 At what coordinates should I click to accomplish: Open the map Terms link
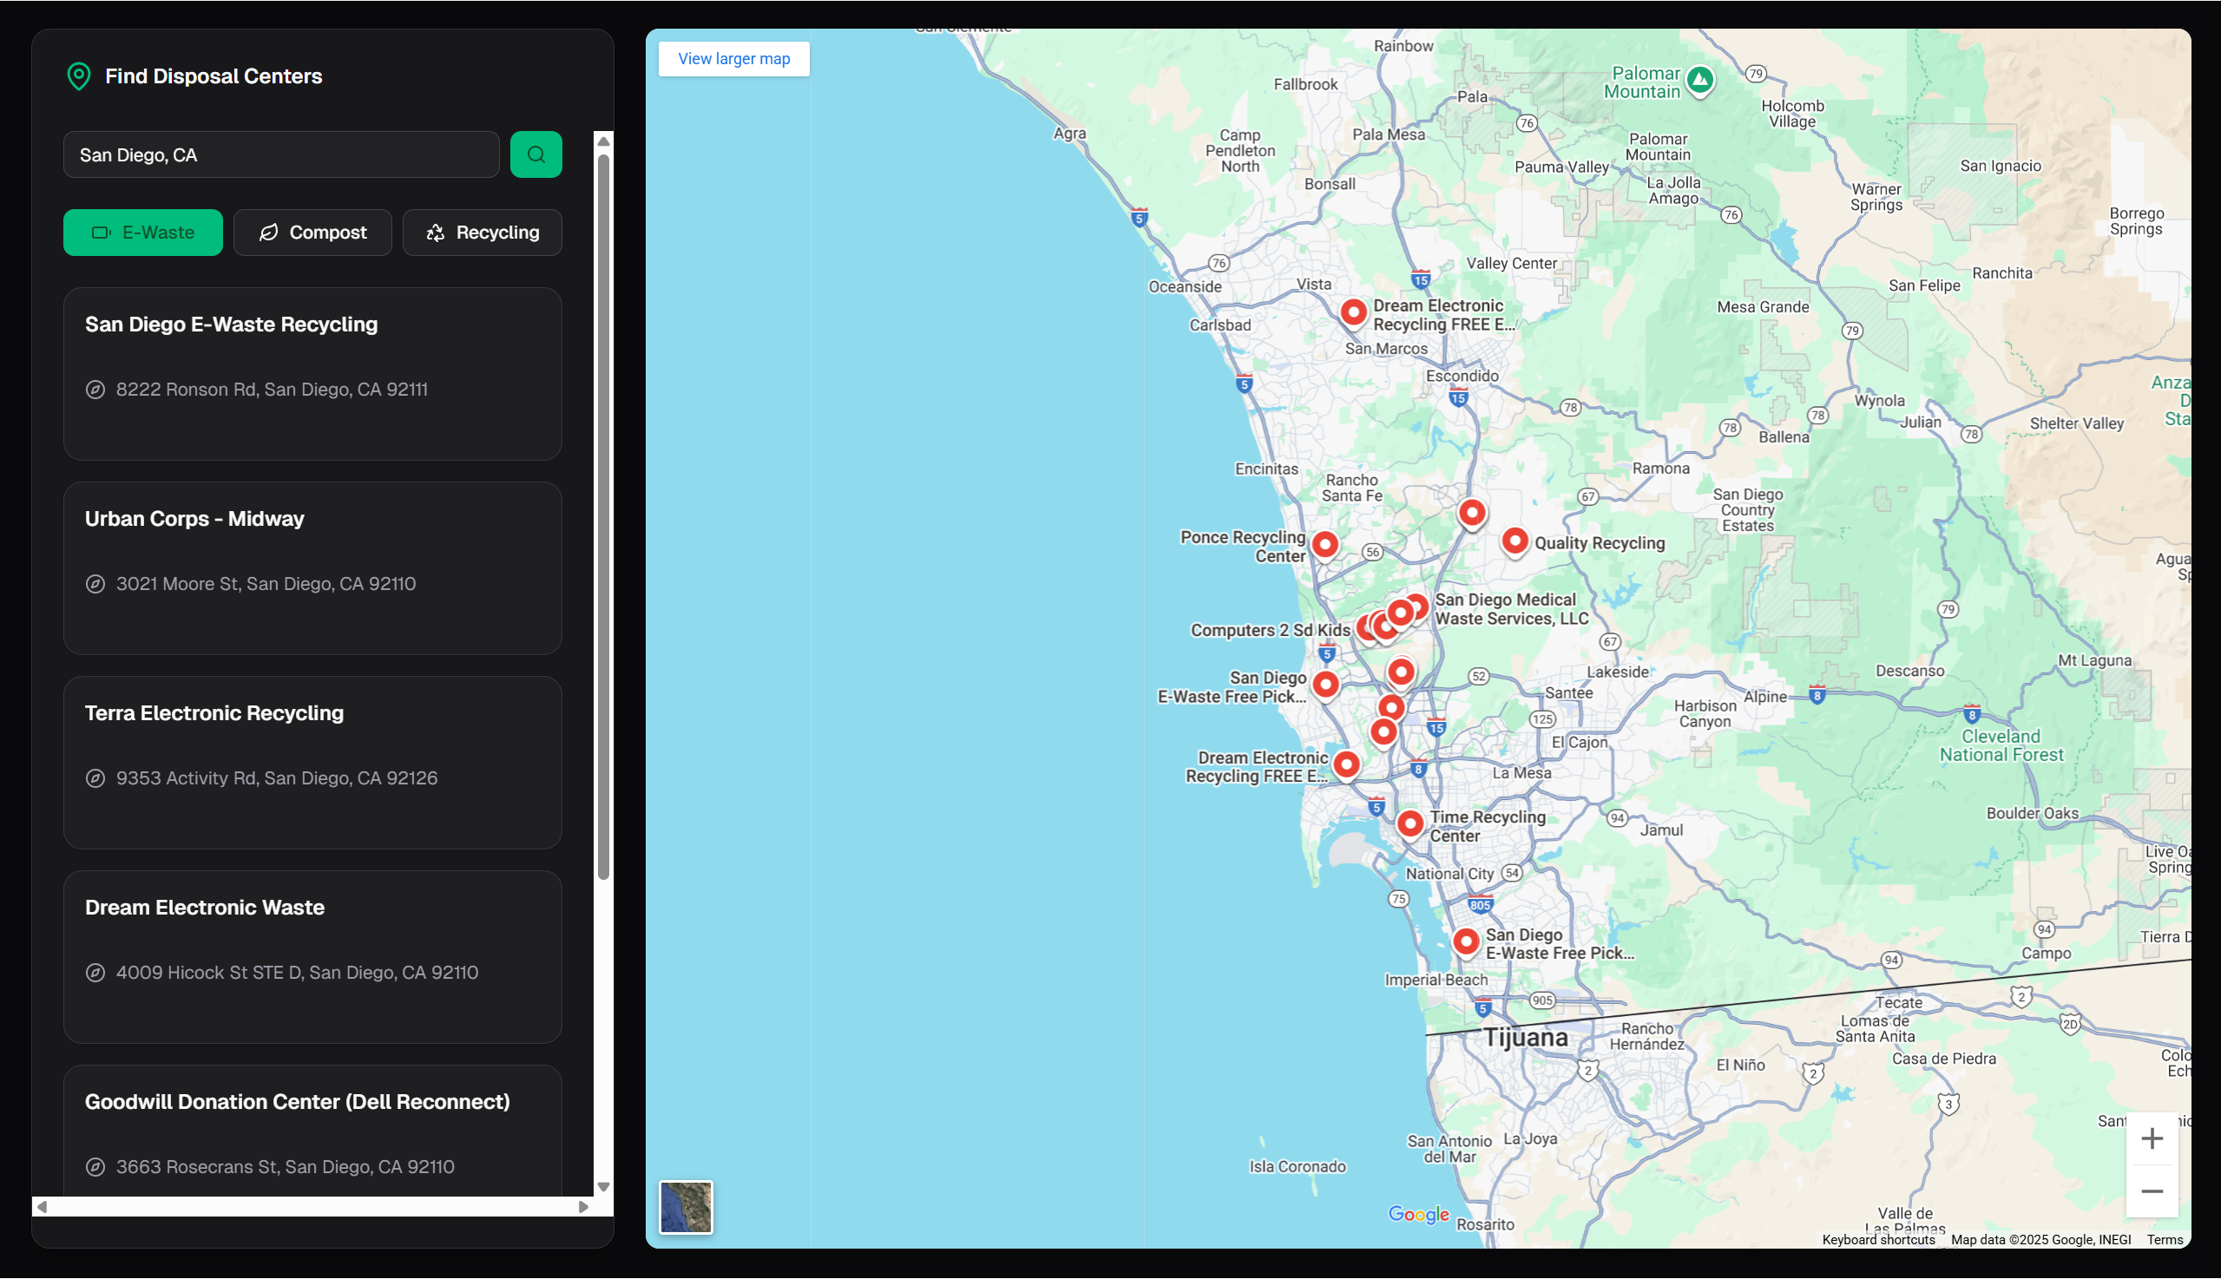click(x=2164, y=1239)
